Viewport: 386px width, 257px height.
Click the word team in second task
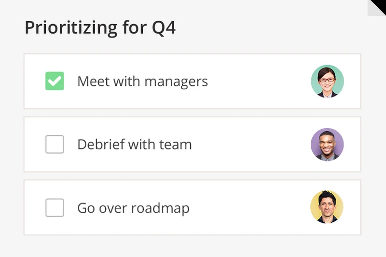coord(177,144)
